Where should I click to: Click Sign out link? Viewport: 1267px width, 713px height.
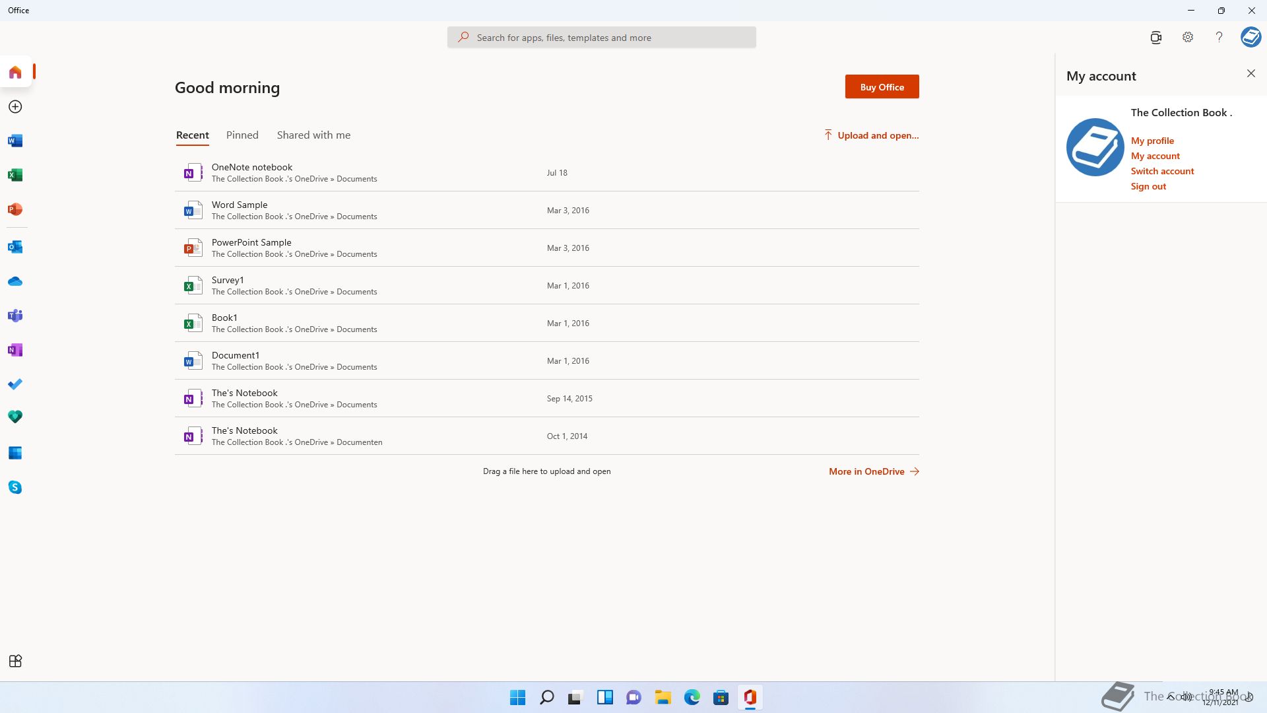1148,186
